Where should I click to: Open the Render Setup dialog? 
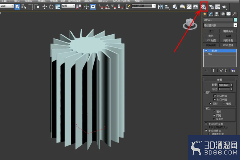tap(211, 7)
